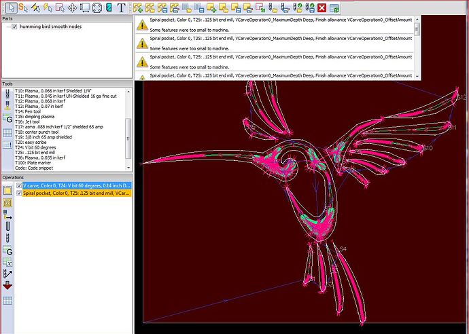Click the U-shaped operation icon
This screenshot has height=334, width=469.
7,226
